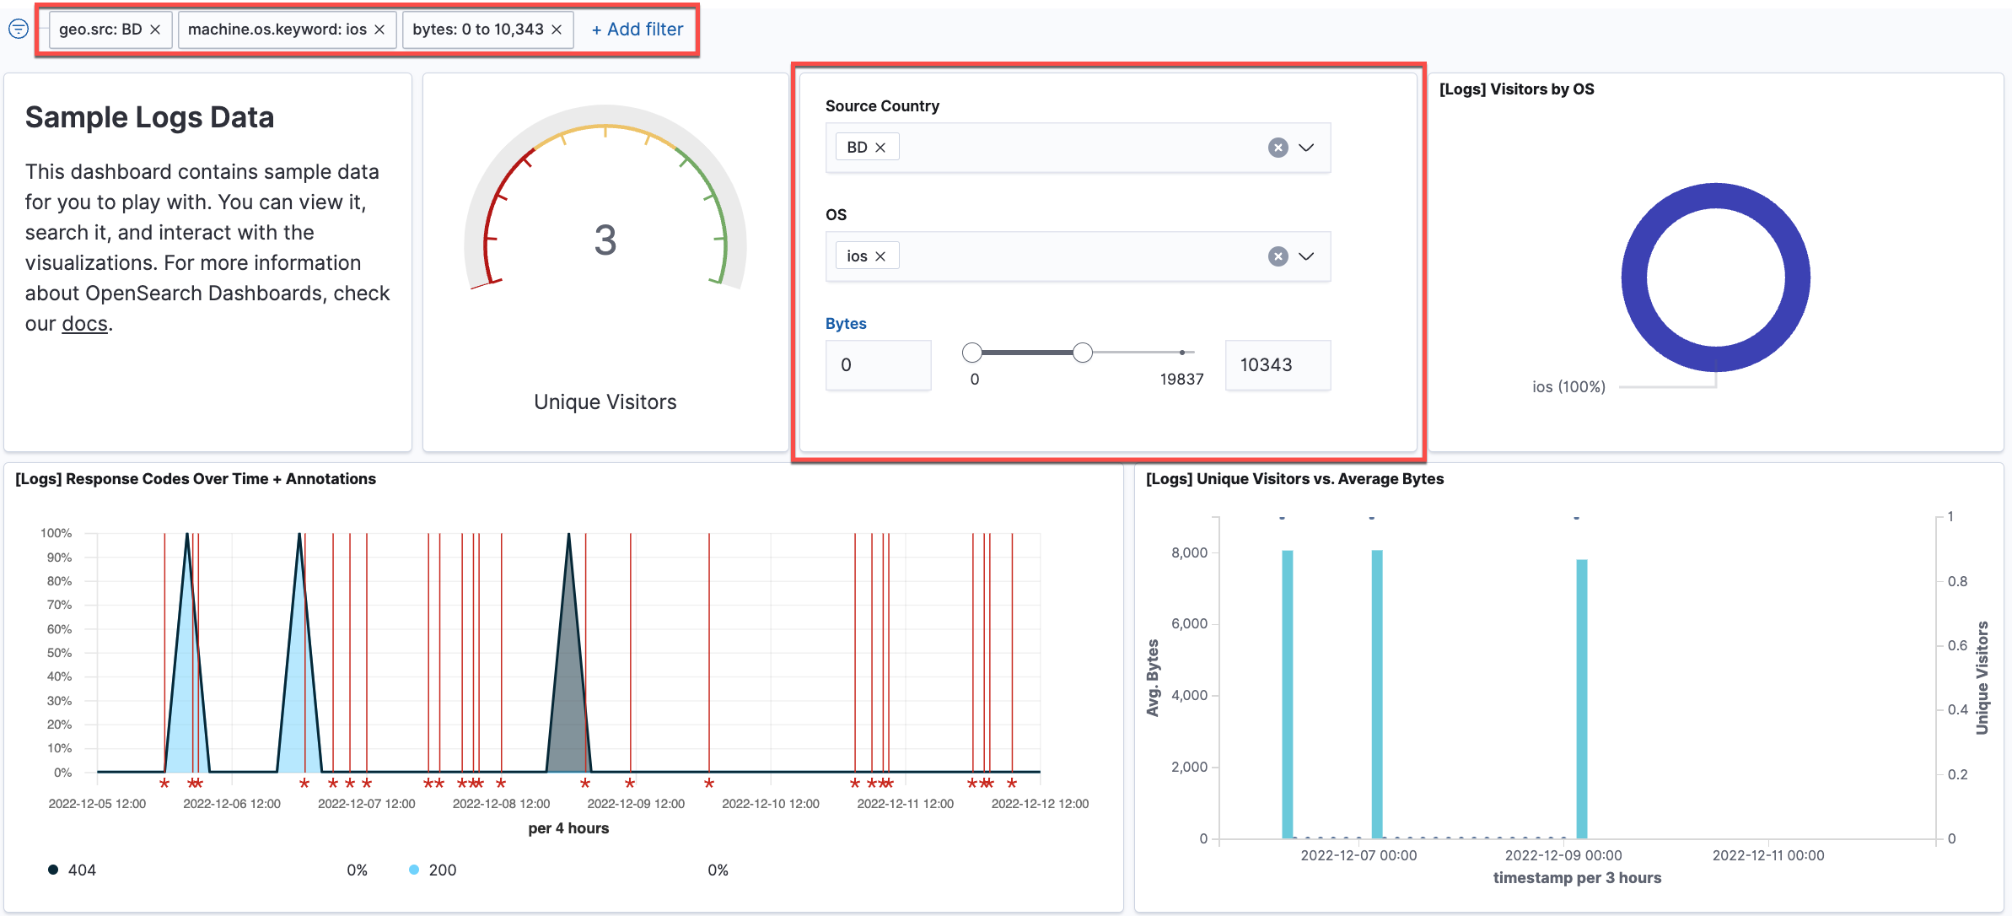This screenshot has width=2012, height=916.
Task: Toggle the ios (100%) donut legend
Action: (1567, 386)
